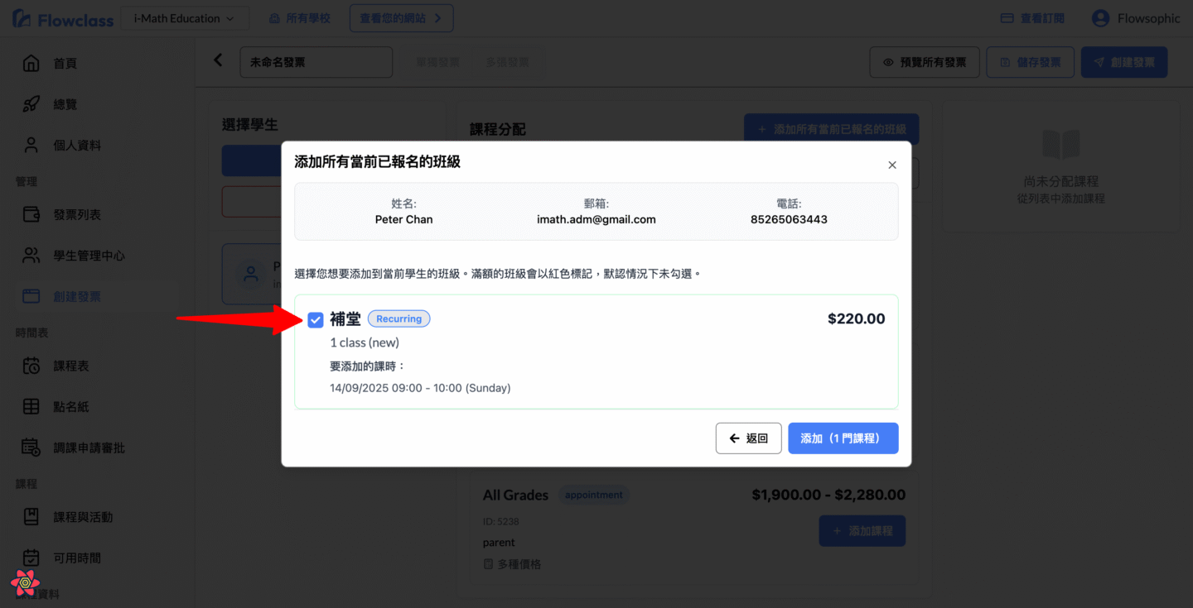Viewport: 1193px width, 608px height.
Task: Select 調課申請審批 in the sidebar
Action: pos(89,448)
